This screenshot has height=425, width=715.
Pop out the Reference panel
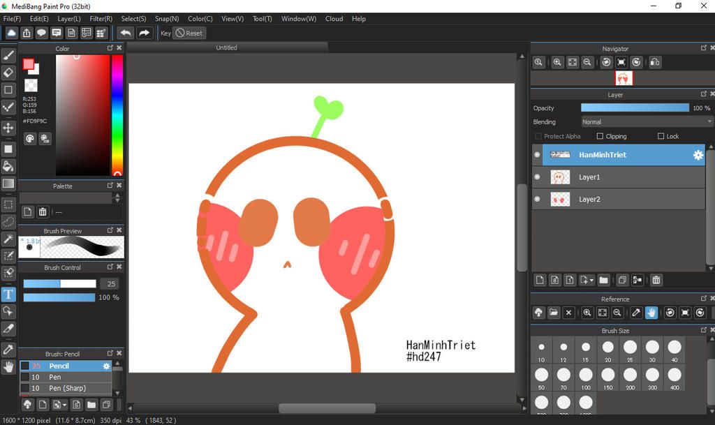coord(704,299)
